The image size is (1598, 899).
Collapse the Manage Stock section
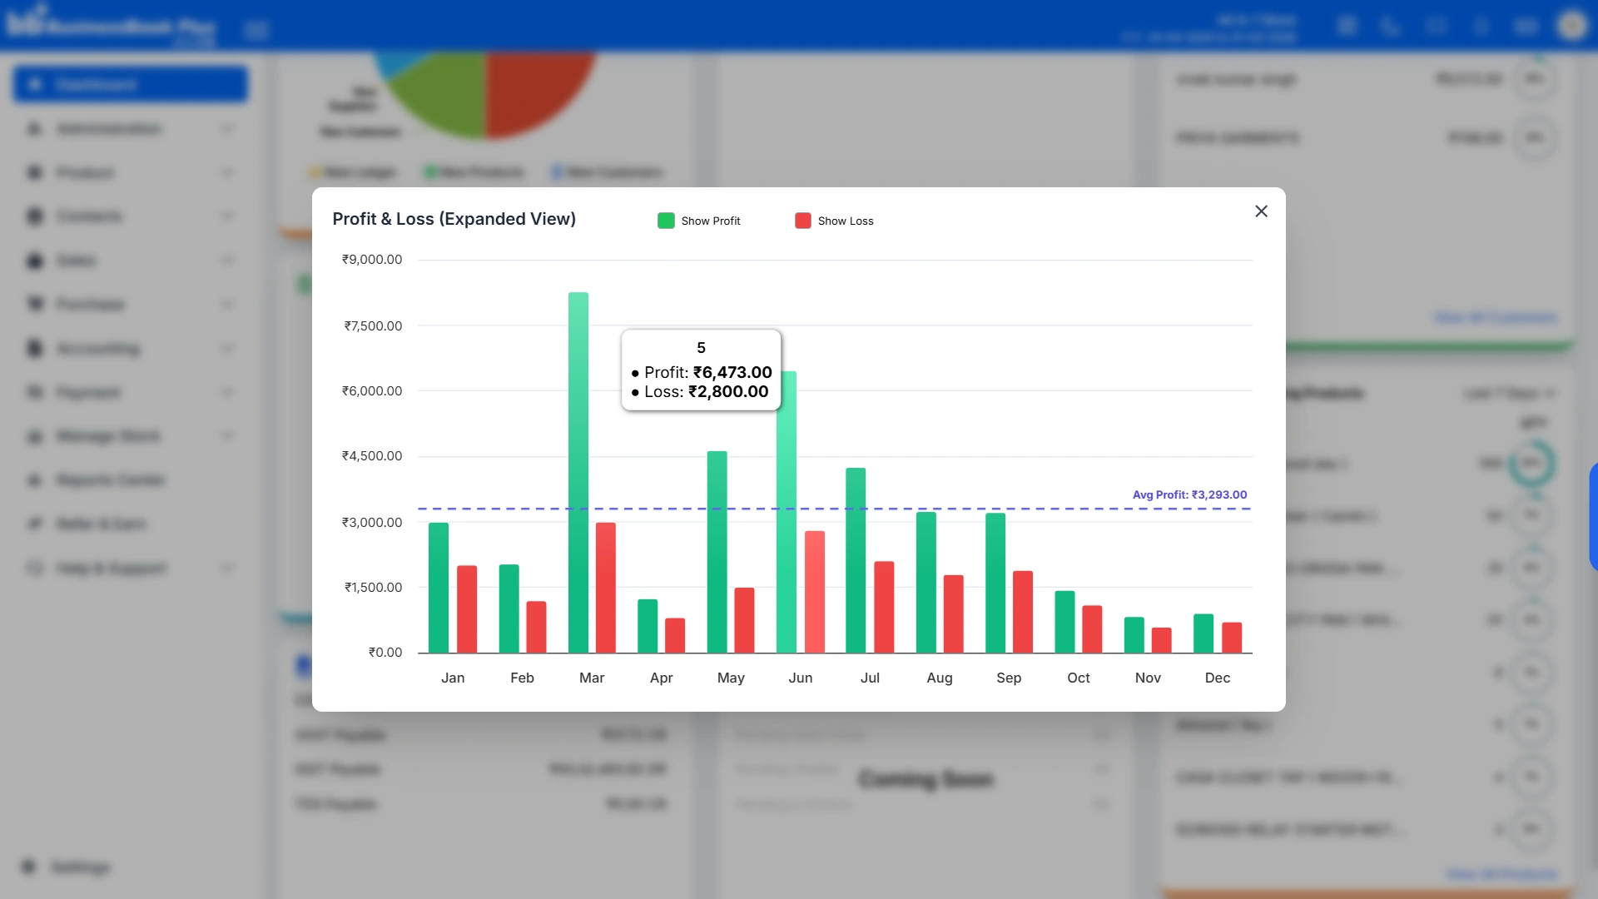(x=227, y=435)
